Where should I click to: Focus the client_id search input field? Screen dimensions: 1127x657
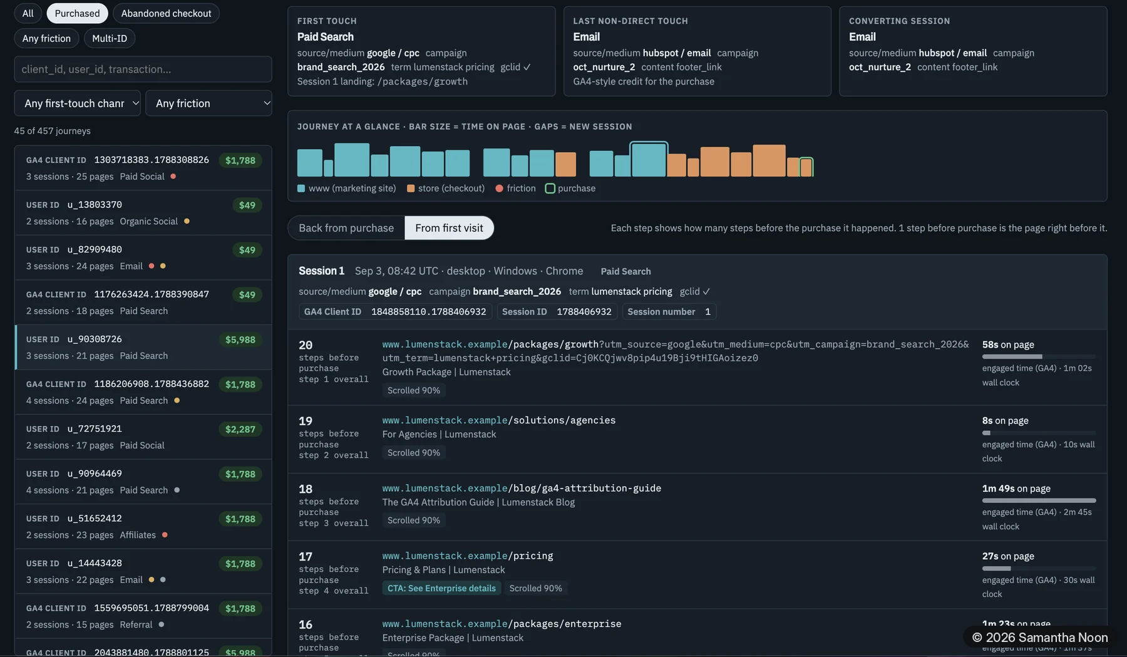point(143,69)
